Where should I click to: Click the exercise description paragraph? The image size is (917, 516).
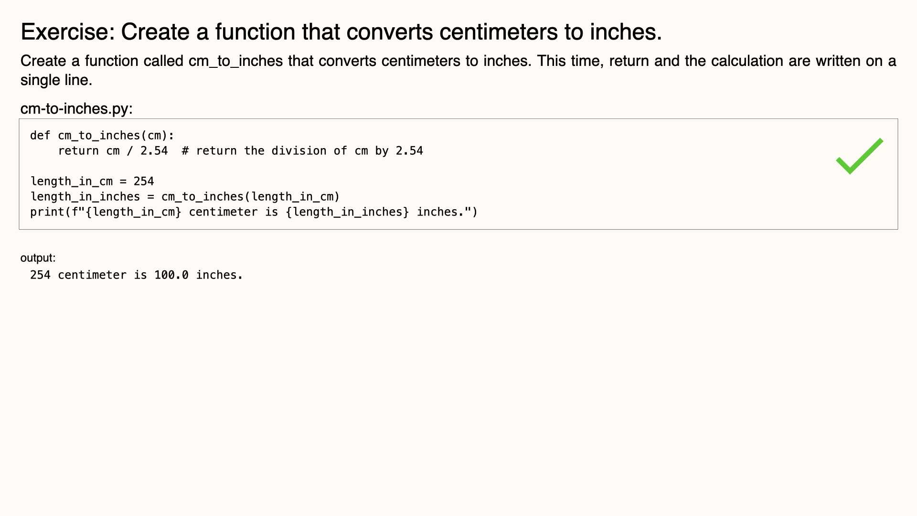click(x=458, y=70)
